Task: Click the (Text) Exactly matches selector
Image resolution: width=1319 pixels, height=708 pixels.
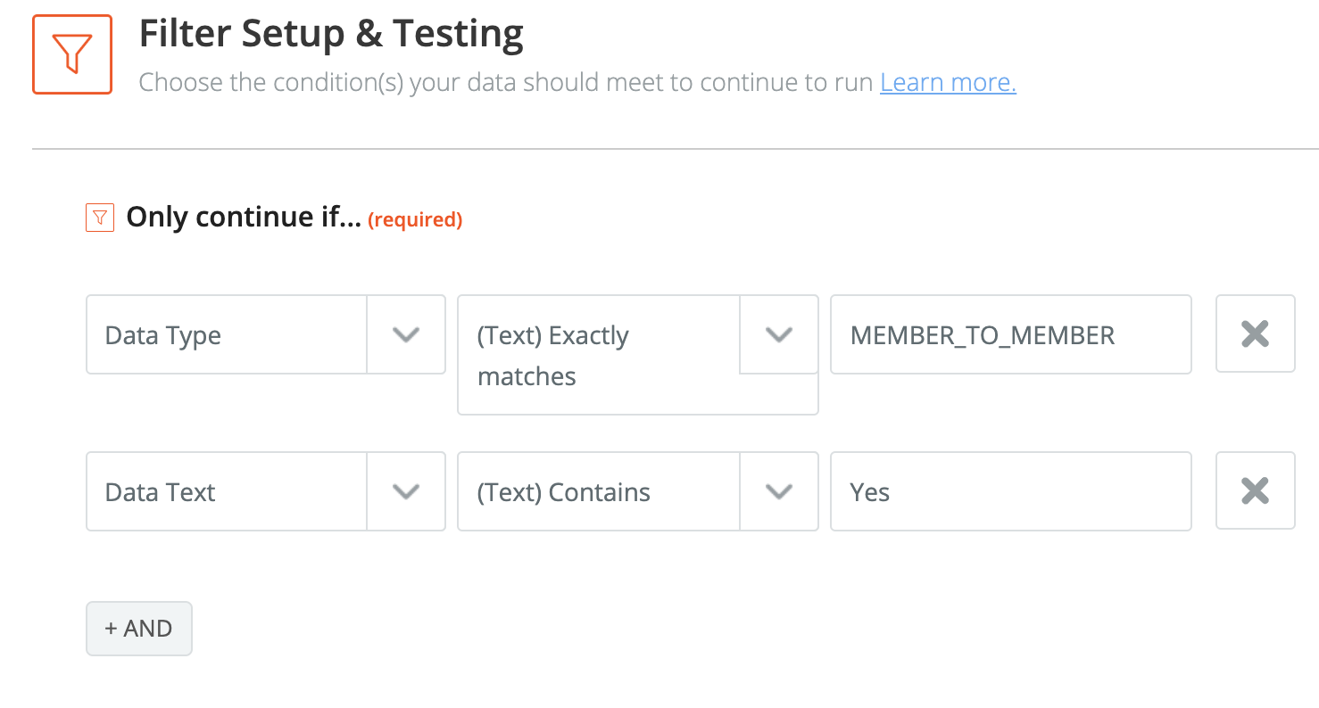Action: click(x=599, y=355)
